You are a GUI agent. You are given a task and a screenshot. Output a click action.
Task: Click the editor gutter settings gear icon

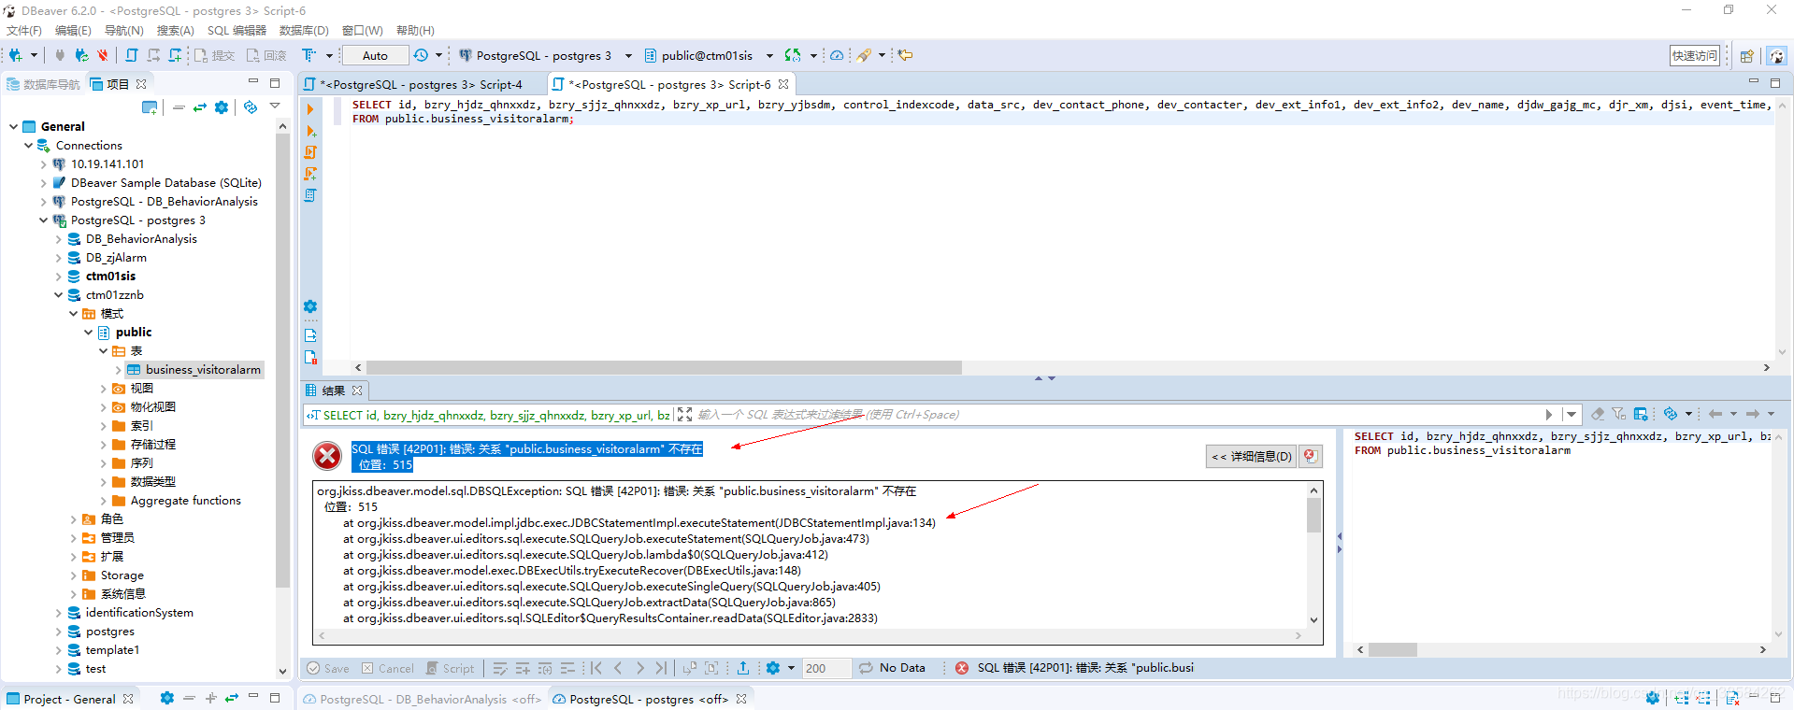310,306
